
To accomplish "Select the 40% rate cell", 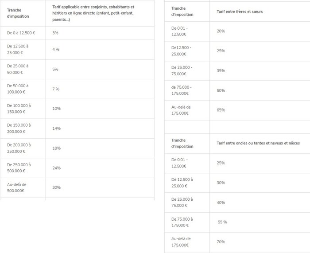I will click(221, 202).
